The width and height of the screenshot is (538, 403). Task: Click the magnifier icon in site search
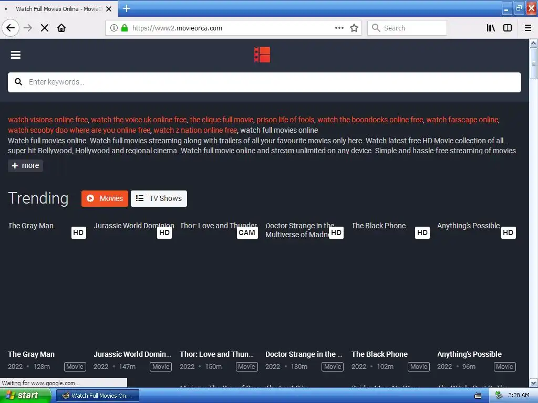pos(18,82)
